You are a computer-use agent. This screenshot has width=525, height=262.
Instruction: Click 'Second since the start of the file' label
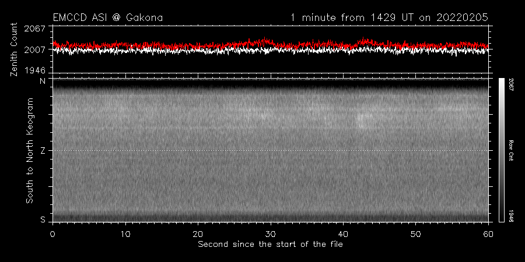click(x=270, y=245)
